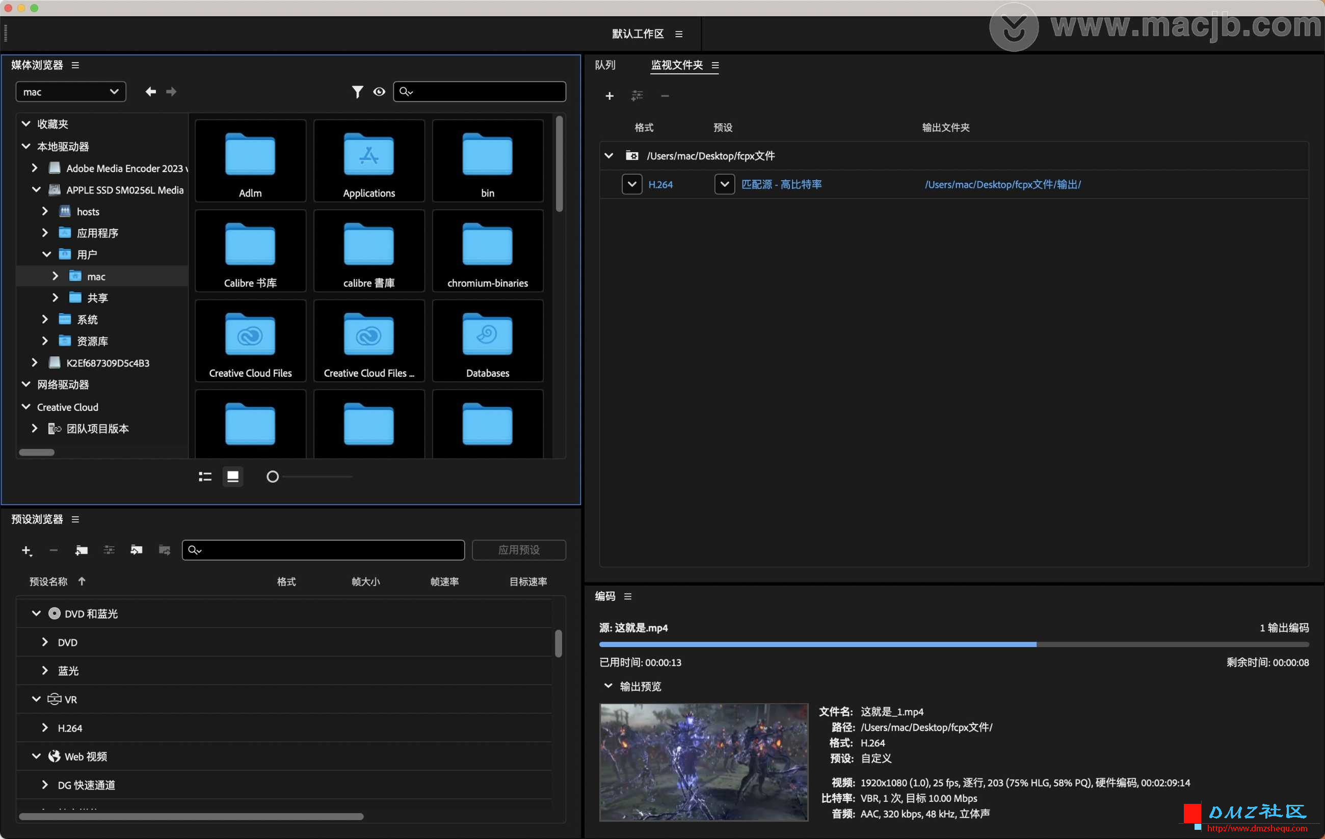Create a new preset group
This screenshot has height=839, width=1325.
point(82,550)
